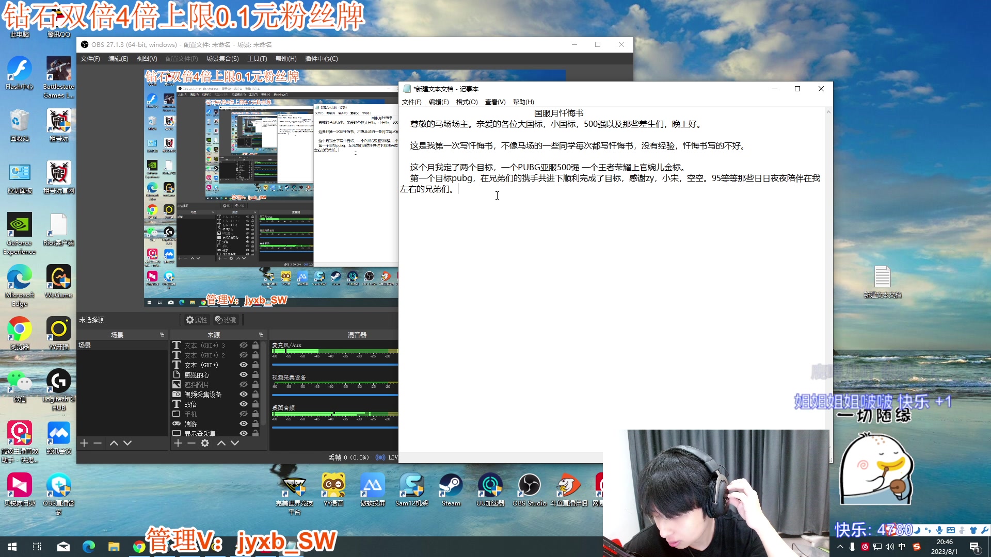Move source down in the sources panel
Viewport: 991px width, 557px height.
(235, 443)
